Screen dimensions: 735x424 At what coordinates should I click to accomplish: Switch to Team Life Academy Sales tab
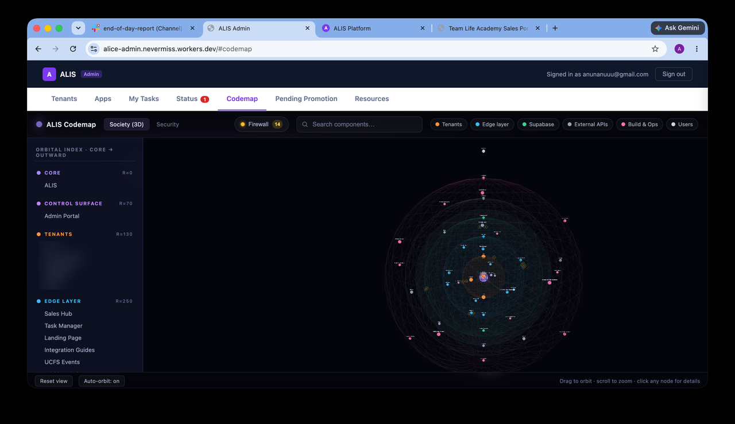coord(488,28)
